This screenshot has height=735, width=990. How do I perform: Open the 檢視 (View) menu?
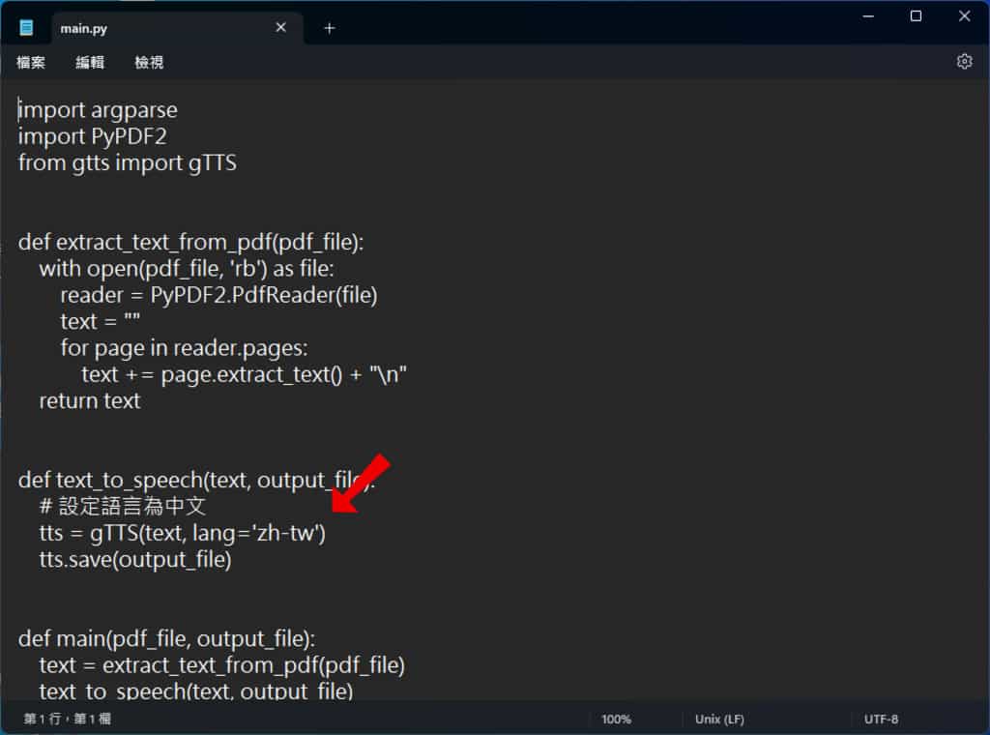149,62
